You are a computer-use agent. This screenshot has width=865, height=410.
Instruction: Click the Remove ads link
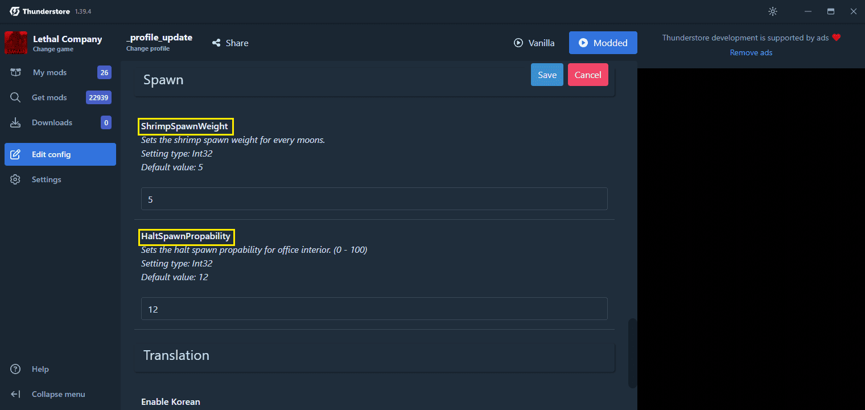click(751, 52)
